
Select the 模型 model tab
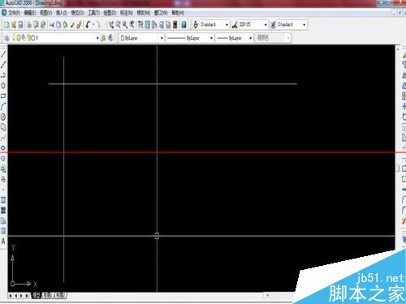[x=37, y=296]
